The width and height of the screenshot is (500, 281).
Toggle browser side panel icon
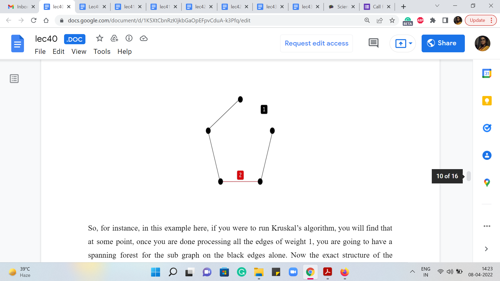coord(445,20)
